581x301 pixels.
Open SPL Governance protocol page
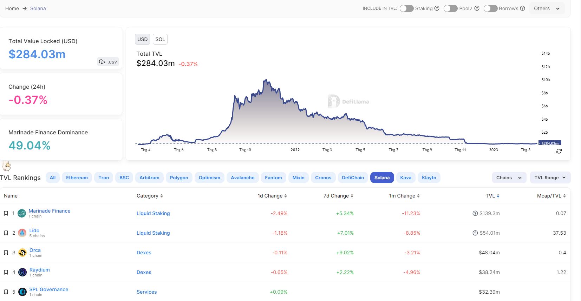click(x=49, y=289)
